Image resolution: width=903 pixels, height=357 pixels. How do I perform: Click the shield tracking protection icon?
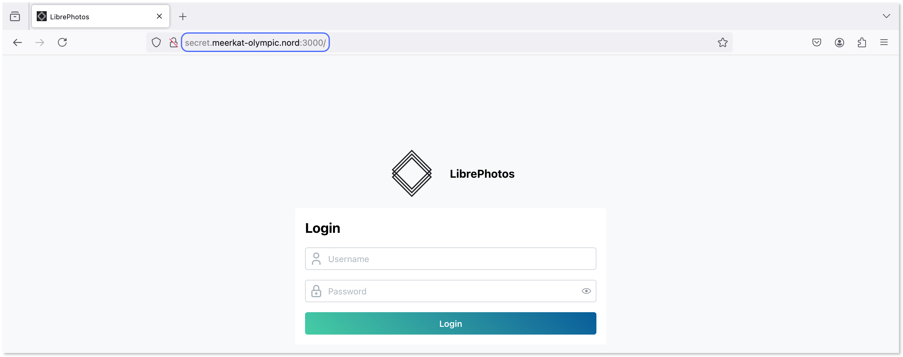[x=156, y=42]
